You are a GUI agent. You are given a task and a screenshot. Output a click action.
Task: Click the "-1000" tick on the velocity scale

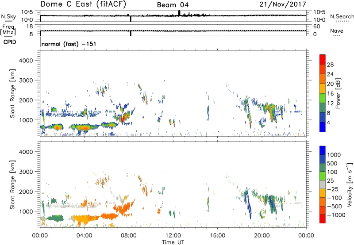tap(336, 215)
